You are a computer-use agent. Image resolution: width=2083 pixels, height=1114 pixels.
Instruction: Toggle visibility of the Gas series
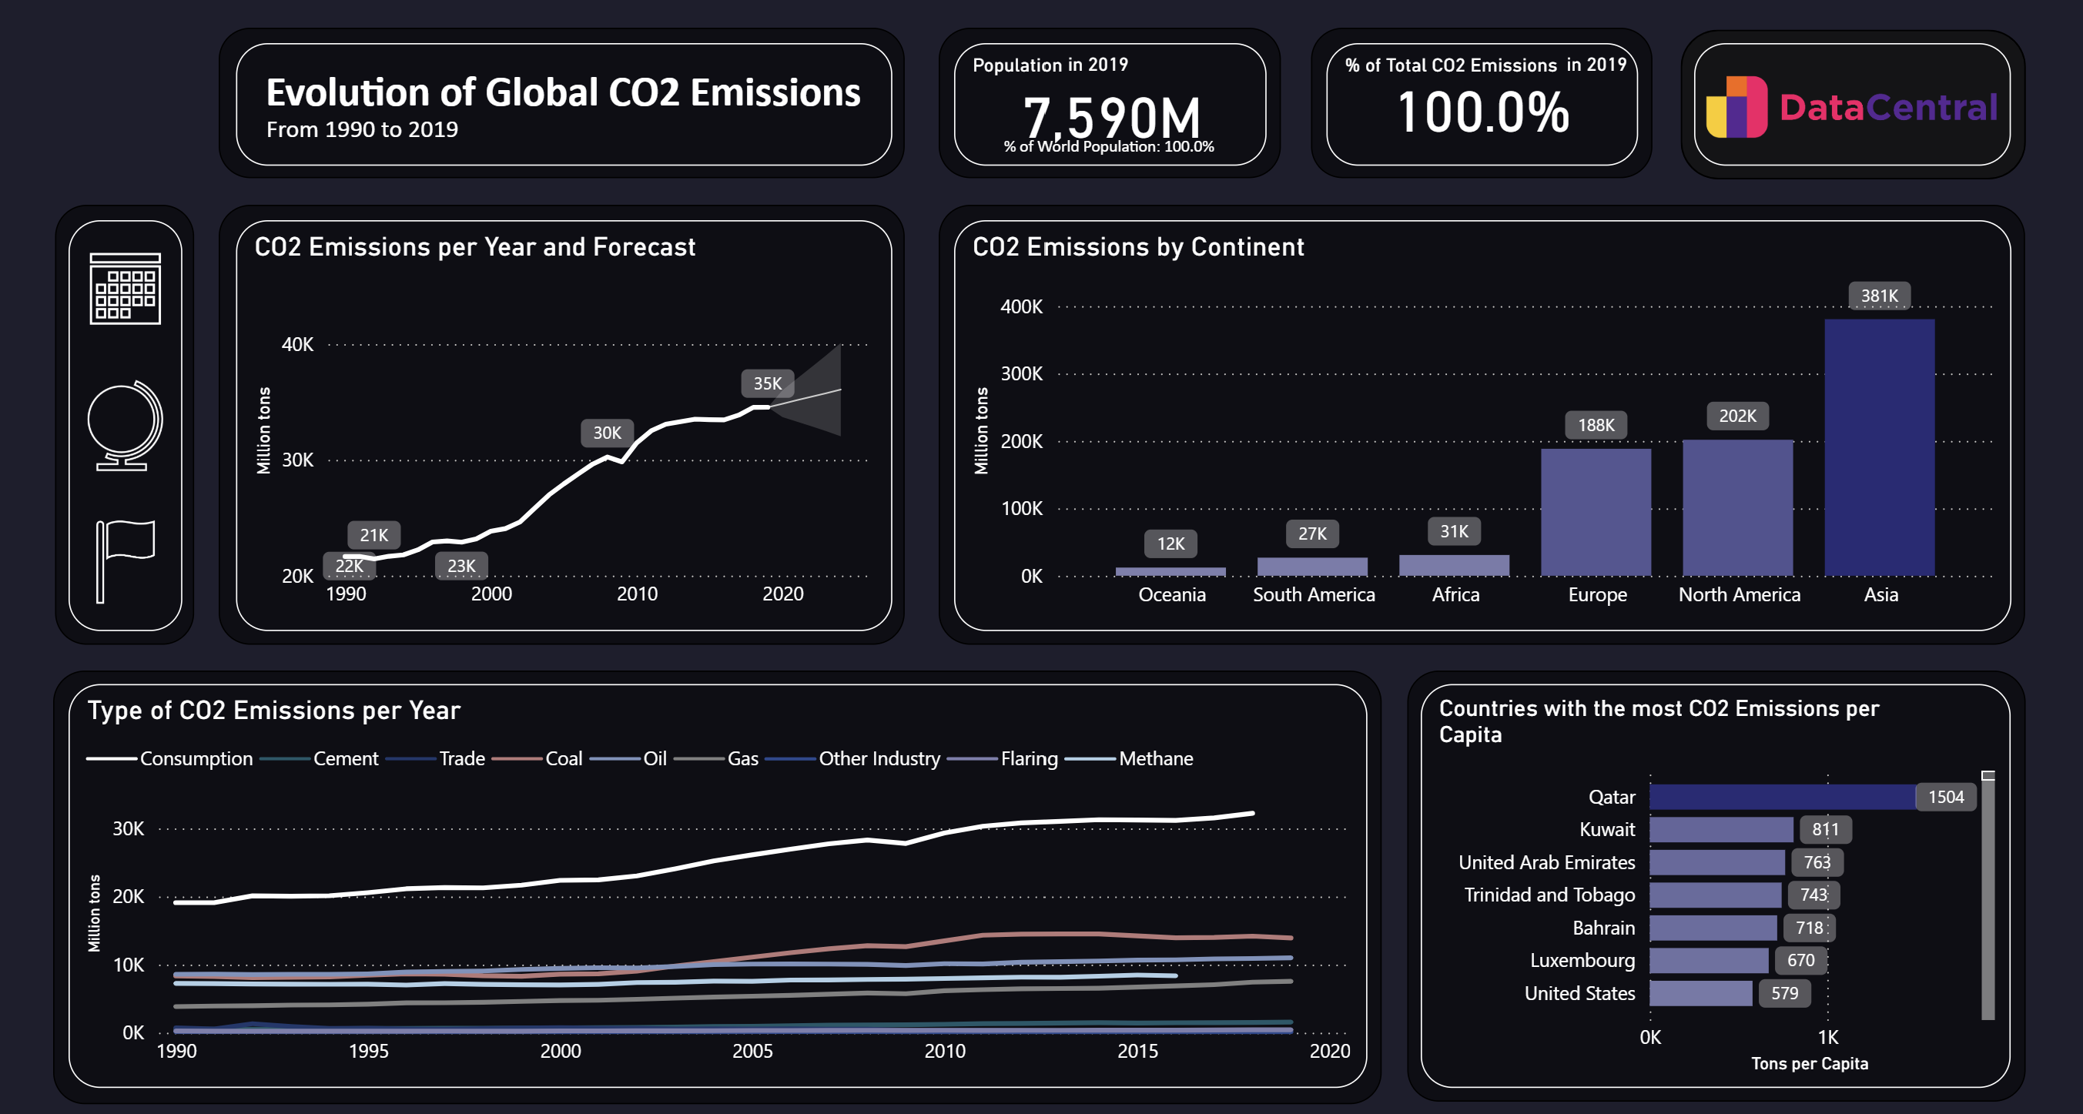click(742, 758)
